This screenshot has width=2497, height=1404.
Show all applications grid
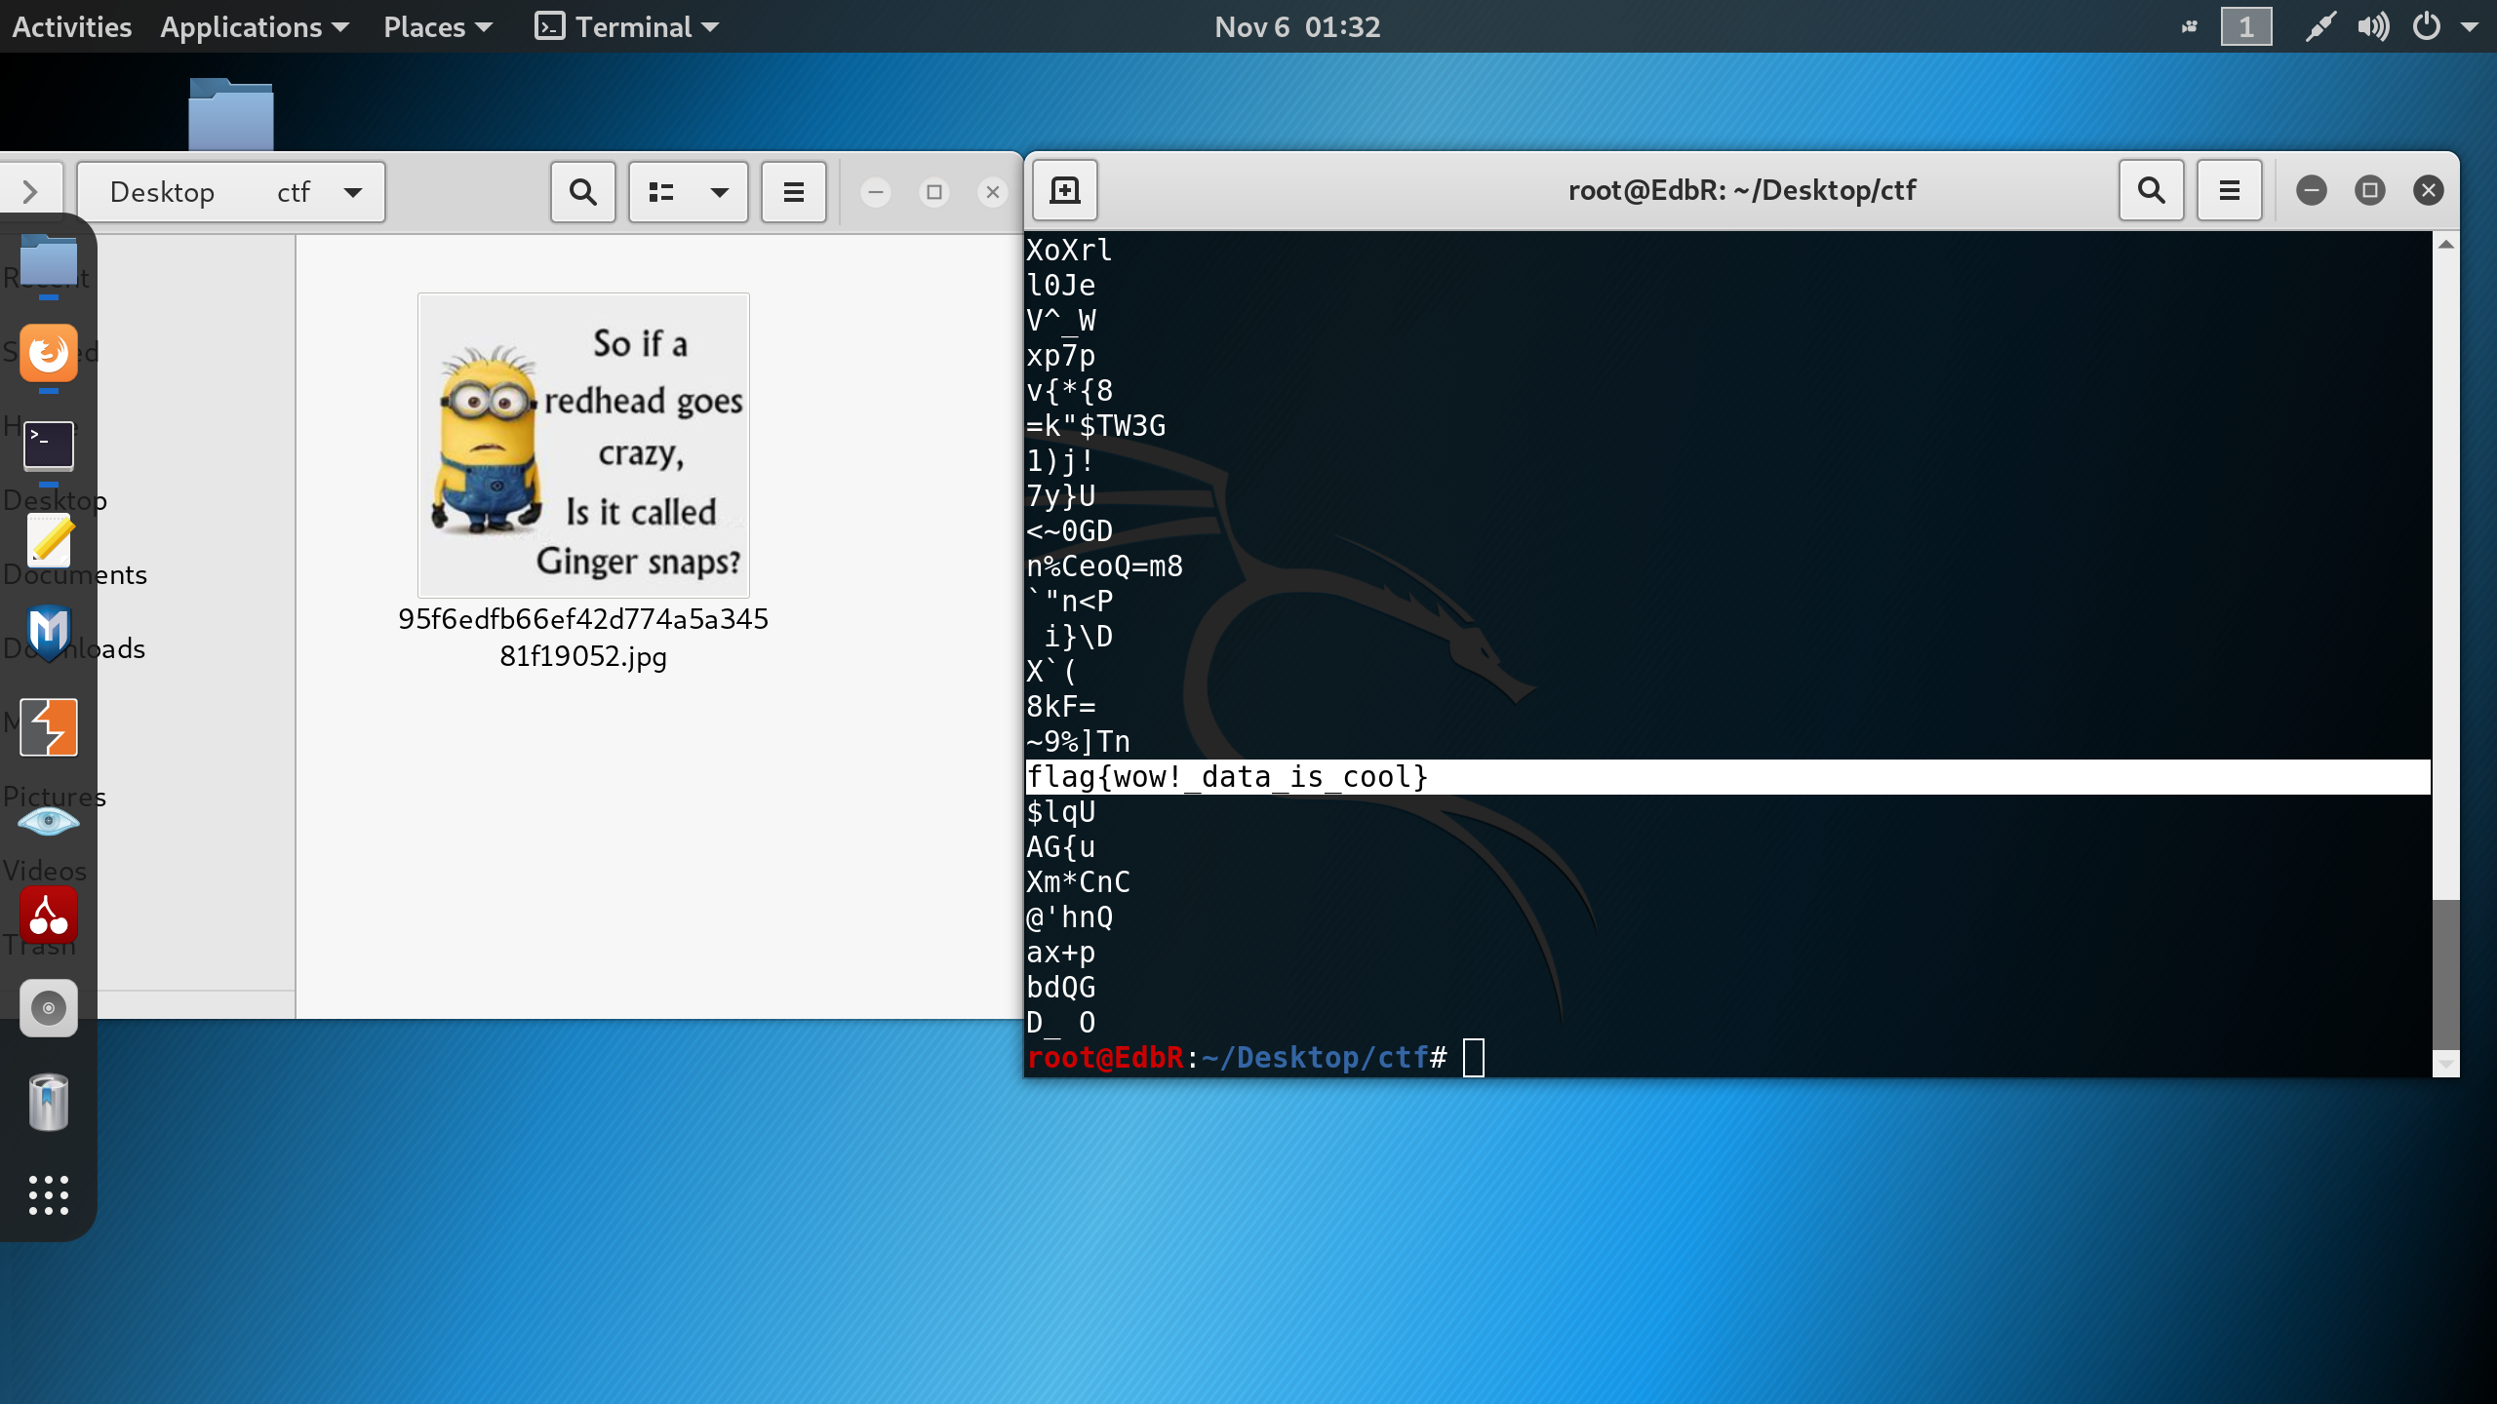pos(49,1195)
